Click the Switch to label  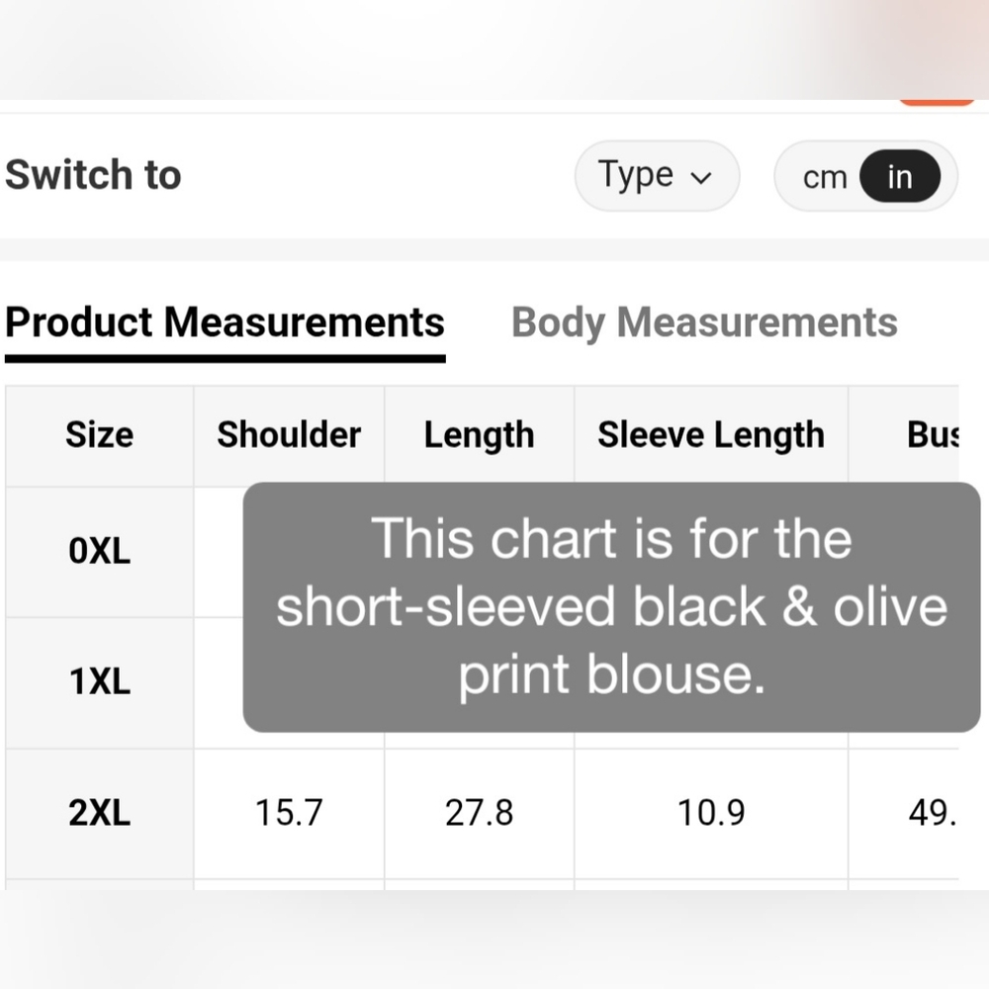pyautogui.click(x=93, y=175)
